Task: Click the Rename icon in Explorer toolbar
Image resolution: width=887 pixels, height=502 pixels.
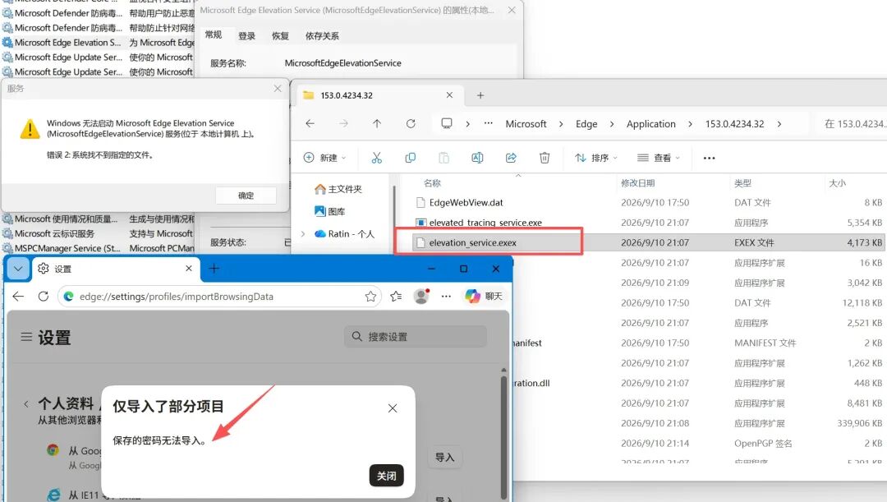Action: coord(477,158)
